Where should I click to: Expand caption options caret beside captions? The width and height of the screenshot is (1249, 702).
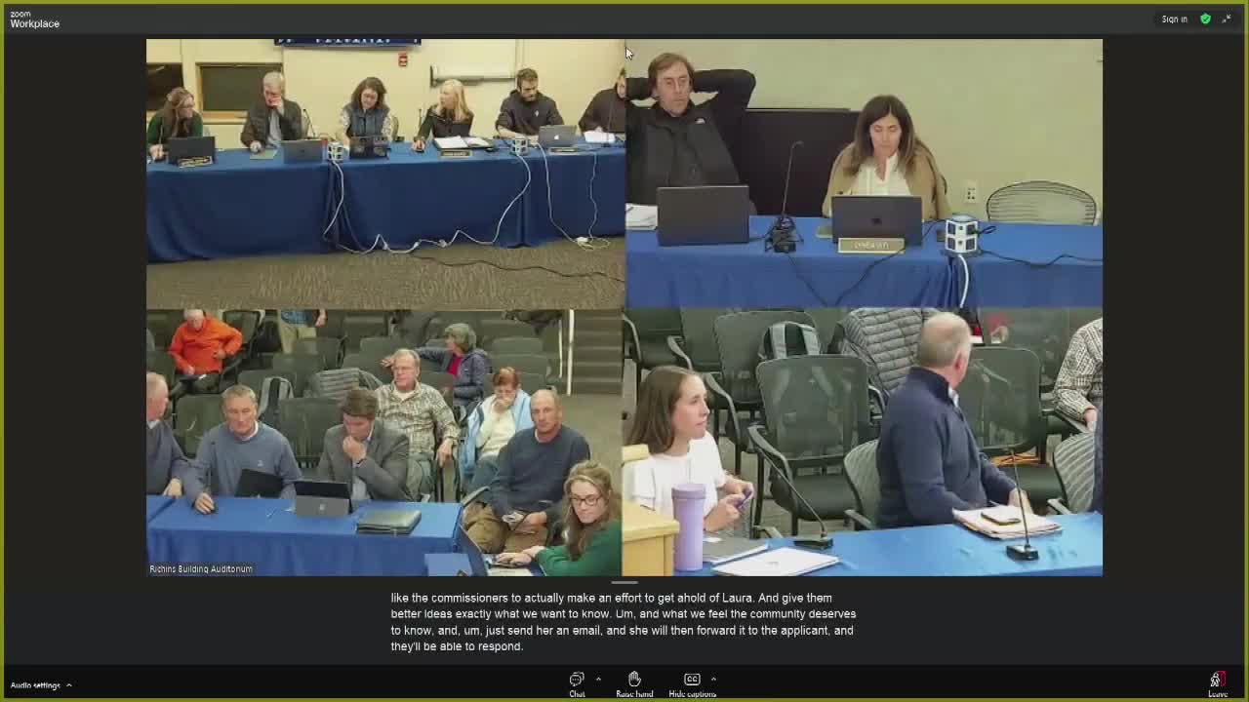point(713,679)
